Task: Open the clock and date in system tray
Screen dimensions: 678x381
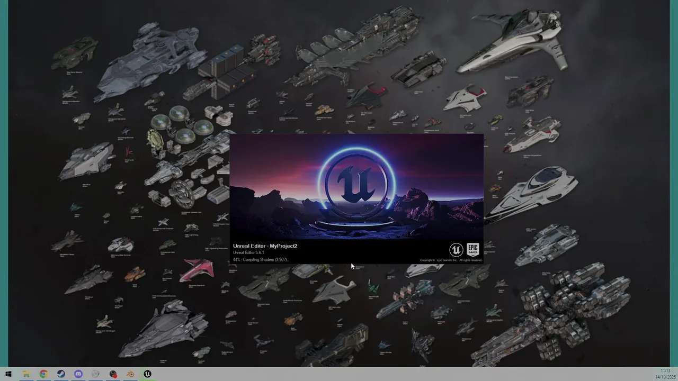Action: (x=665, y=374)
